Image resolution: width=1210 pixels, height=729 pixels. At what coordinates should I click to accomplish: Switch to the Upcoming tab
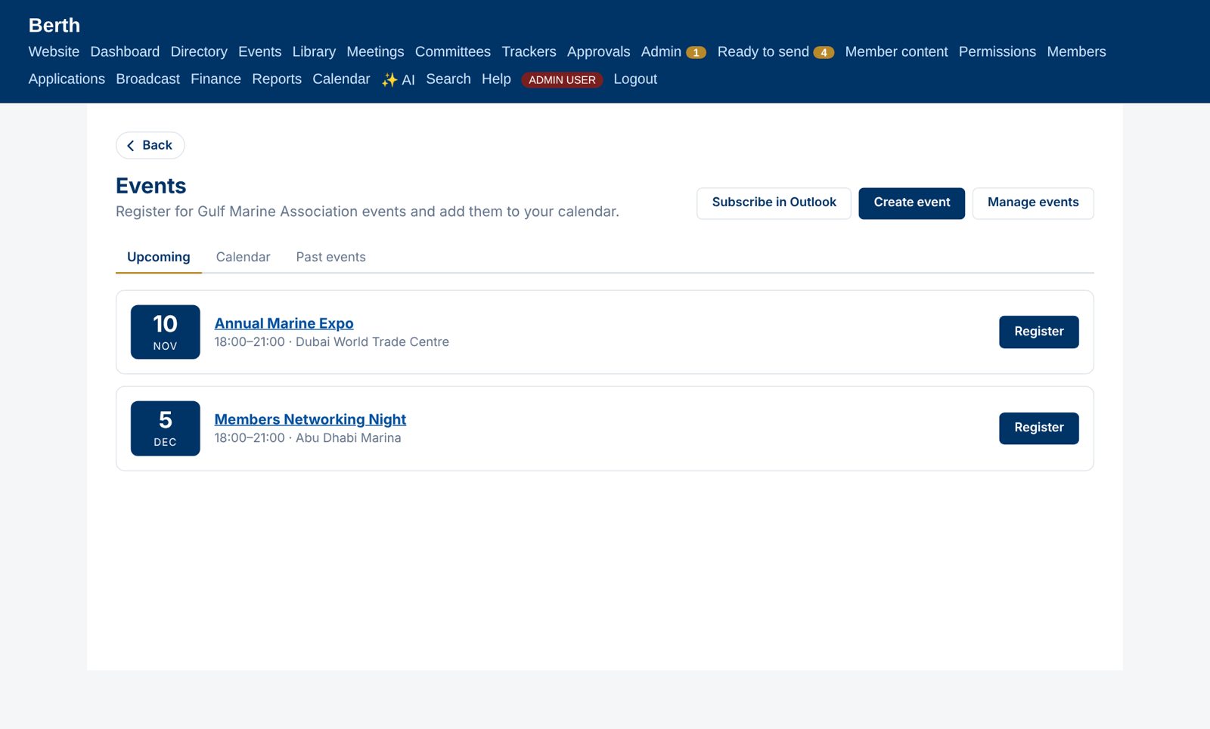click(158, 257)
